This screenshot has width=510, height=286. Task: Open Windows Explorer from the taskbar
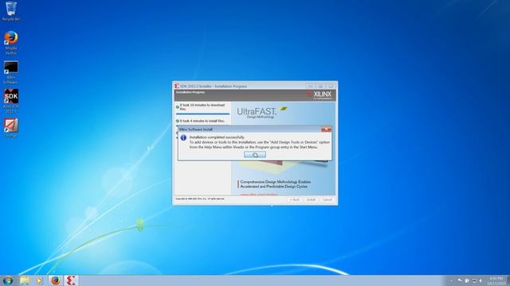[x=25, y=280]
